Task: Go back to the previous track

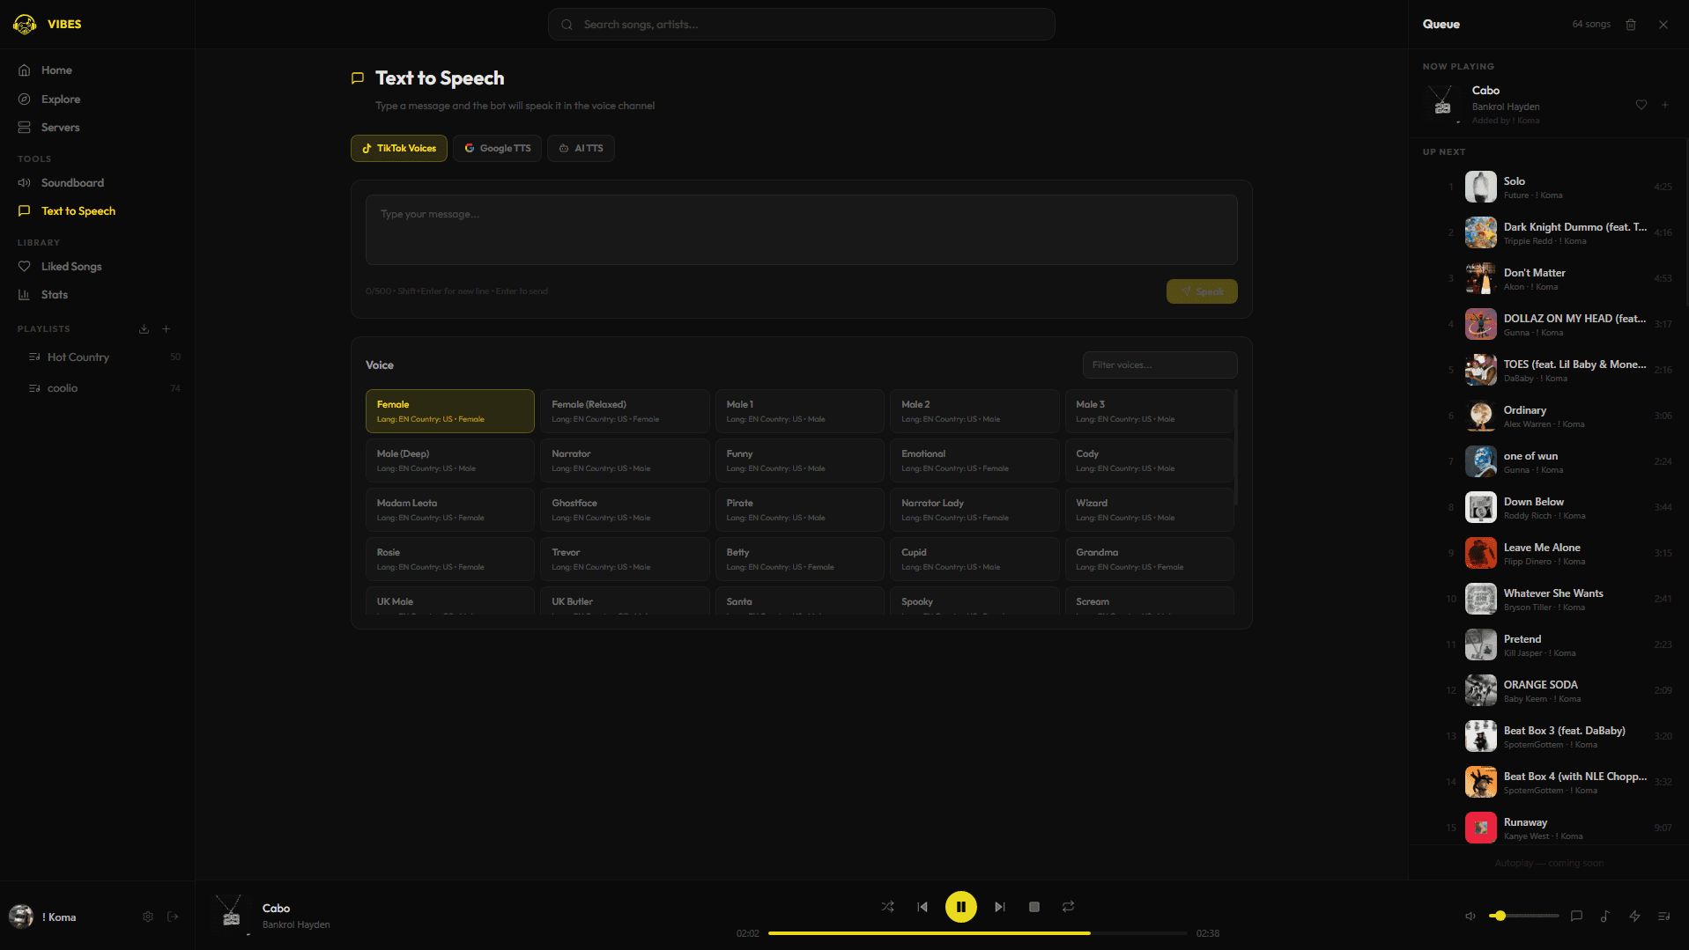Action: tap(922, 907)
